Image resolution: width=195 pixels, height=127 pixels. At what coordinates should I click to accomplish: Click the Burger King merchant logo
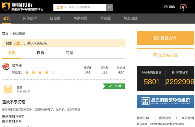tap(6, 66)
